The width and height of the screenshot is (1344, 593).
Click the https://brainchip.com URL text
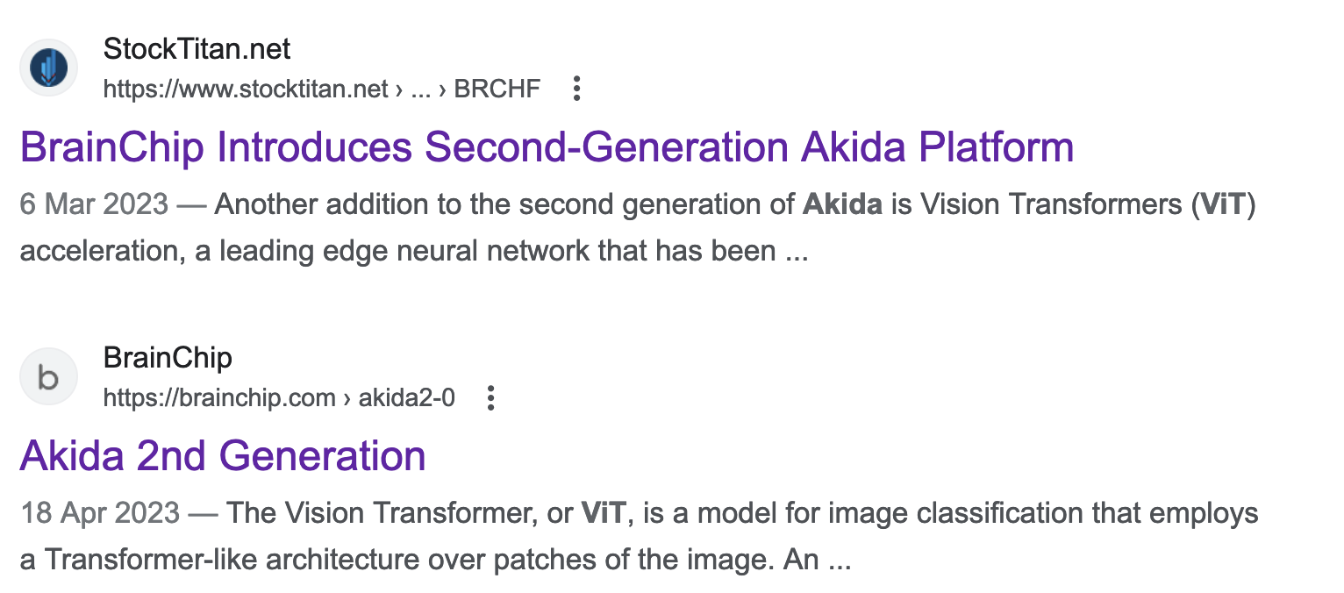pyautogui.click(x=219, y=398)
